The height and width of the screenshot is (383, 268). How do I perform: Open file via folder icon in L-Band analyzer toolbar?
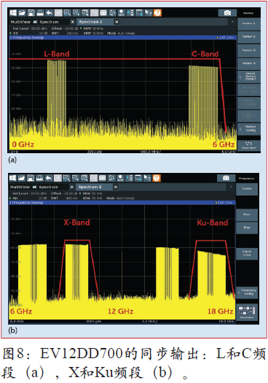coord(22,12)
